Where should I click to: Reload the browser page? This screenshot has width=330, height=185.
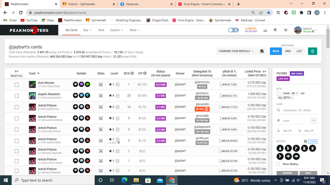click(x=21, y=12)
